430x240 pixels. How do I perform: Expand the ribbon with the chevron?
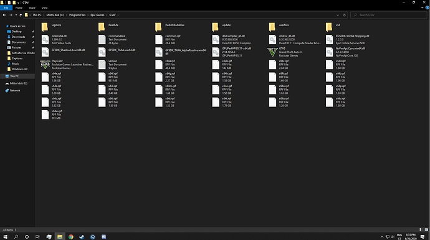click(x=423, y=7)
